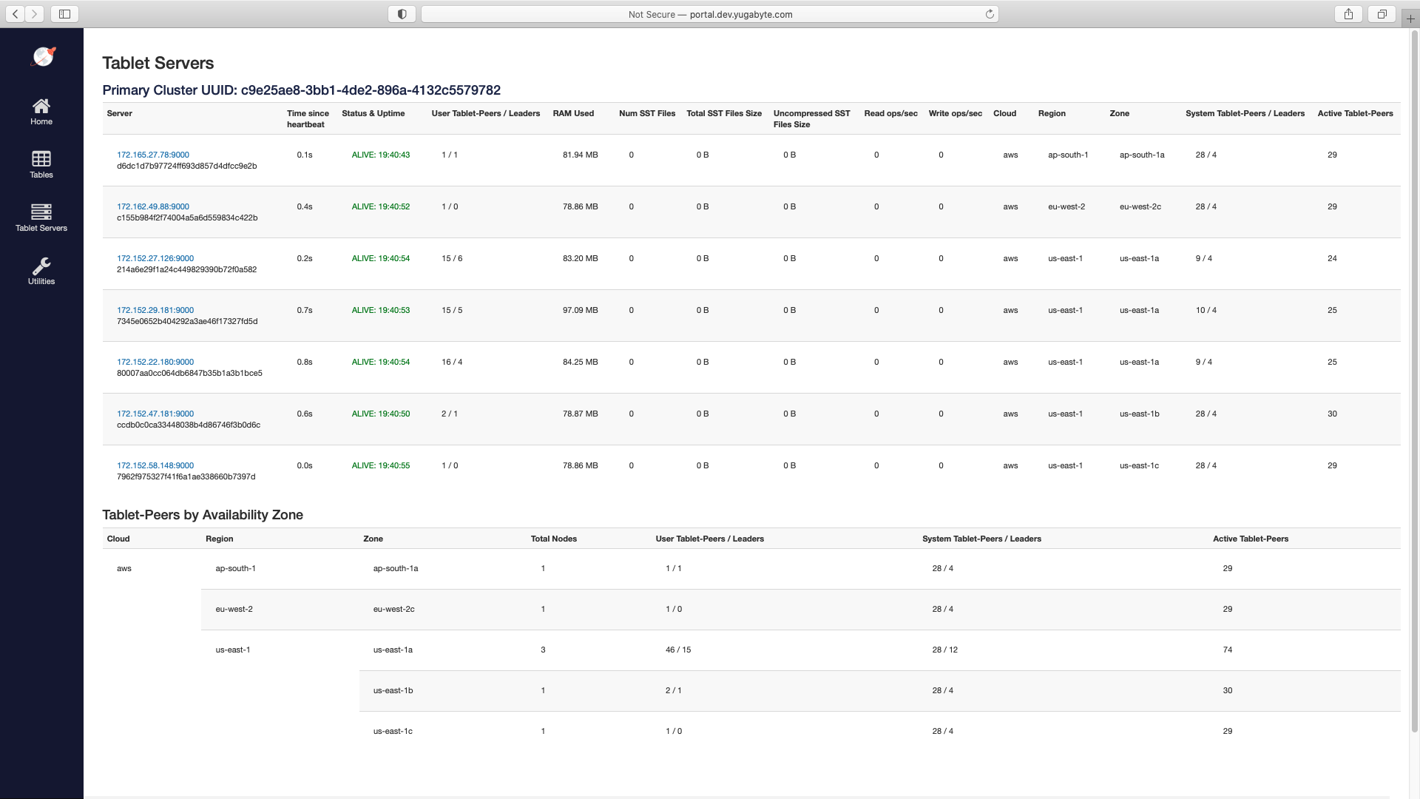Click the Server column header
This screenshot has height=799, width=1420.
coord(119,113)
